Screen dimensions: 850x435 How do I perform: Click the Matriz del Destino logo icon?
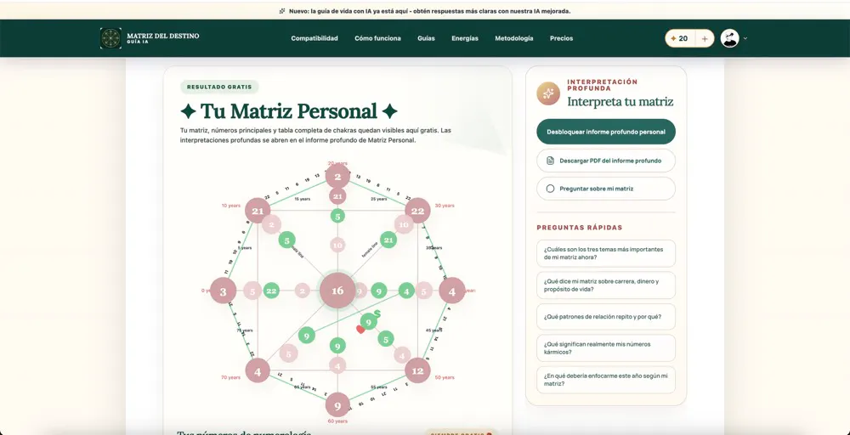pyautogui.click(x=110, y=38)
